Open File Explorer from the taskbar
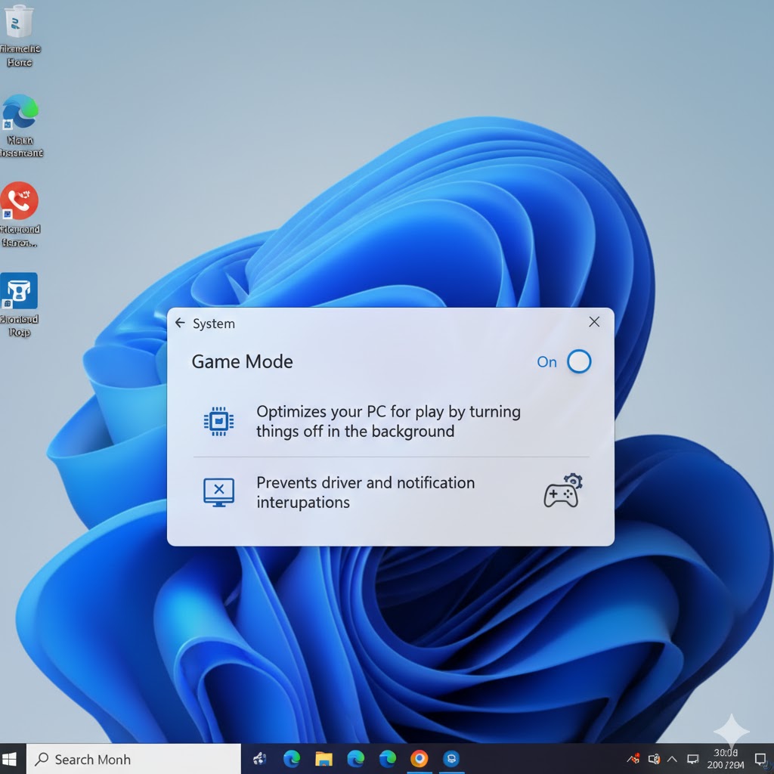This screenshot has width=774, height=774. click(324, 759)
